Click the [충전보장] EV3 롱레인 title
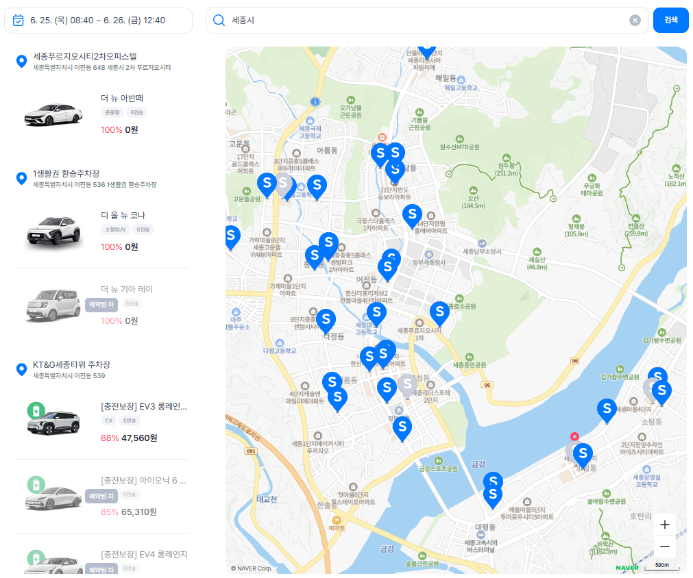 pos(144,407)
